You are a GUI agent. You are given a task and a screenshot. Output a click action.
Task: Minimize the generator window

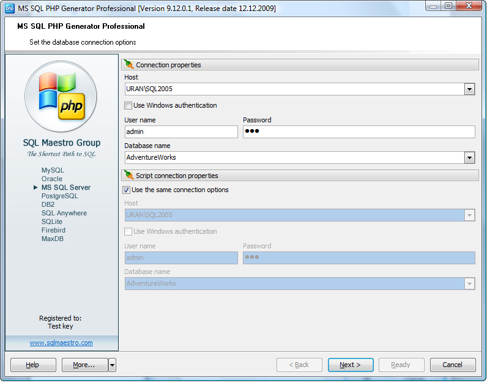[434, 6]
